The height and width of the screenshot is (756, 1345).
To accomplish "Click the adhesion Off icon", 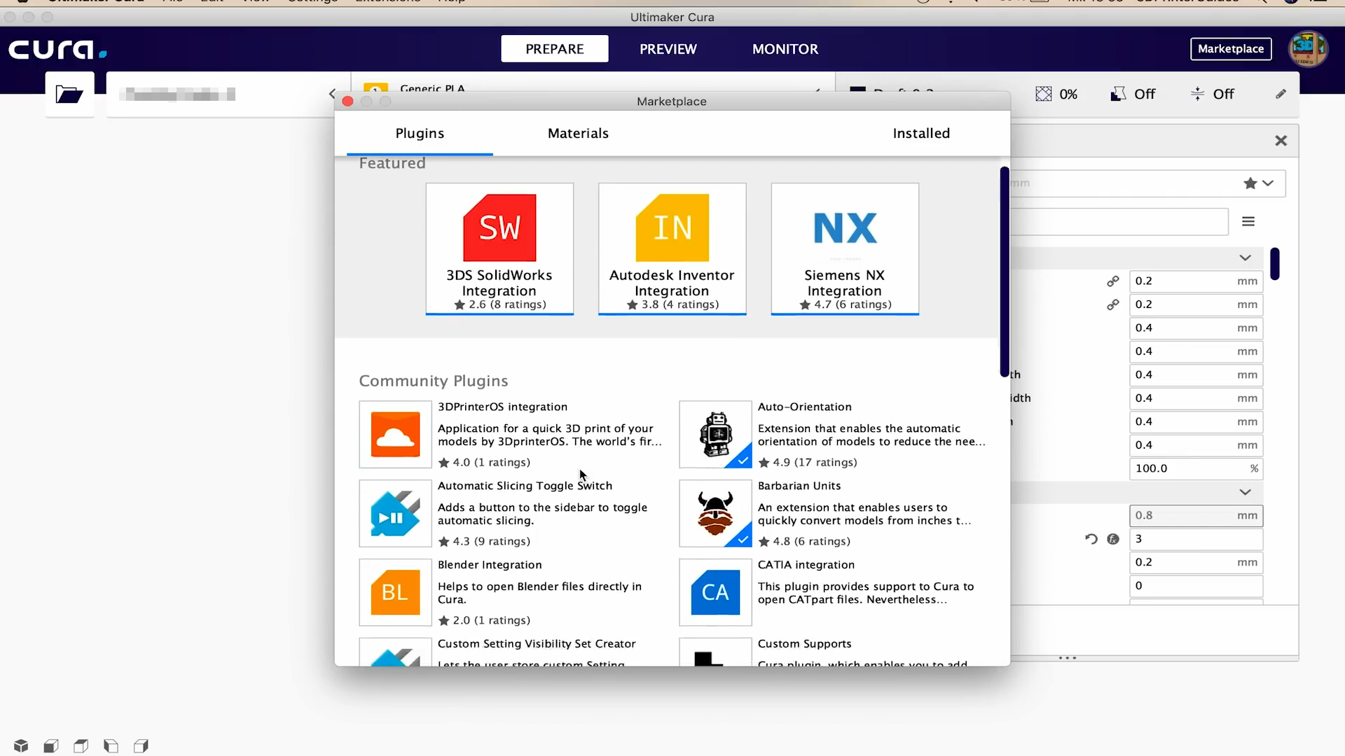I will tap(1197, 94).
